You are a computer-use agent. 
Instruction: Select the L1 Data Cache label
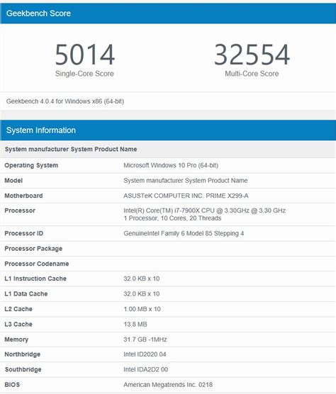point(26,294)
